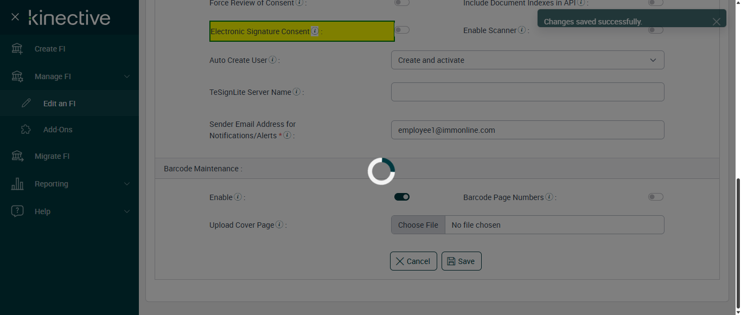Click the pencil icon beside Edit an FI

26,103
